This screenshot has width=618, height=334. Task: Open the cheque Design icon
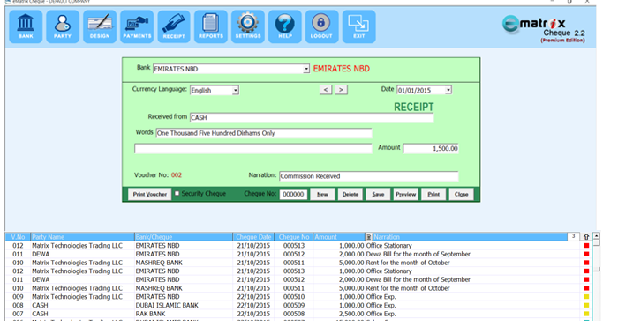100,26
